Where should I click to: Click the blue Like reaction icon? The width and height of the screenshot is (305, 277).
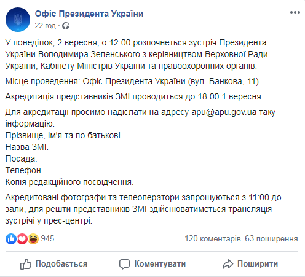11,239
